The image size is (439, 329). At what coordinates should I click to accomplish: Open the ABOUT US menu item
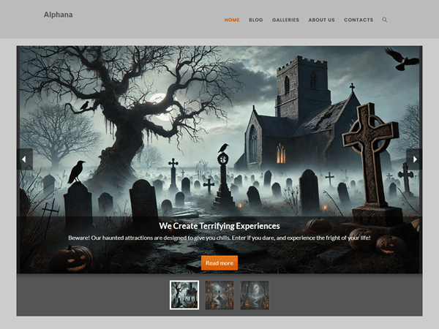point(321,20)
